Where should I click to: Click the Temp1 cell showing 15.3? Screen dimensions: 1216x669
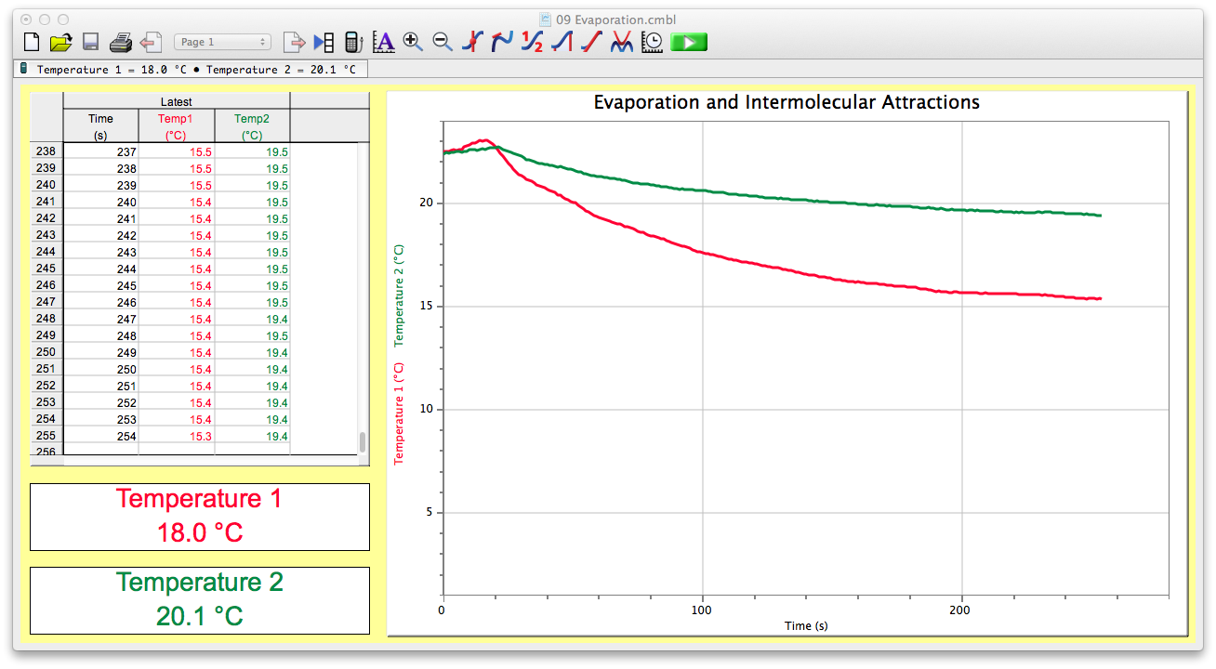point(177,437)
